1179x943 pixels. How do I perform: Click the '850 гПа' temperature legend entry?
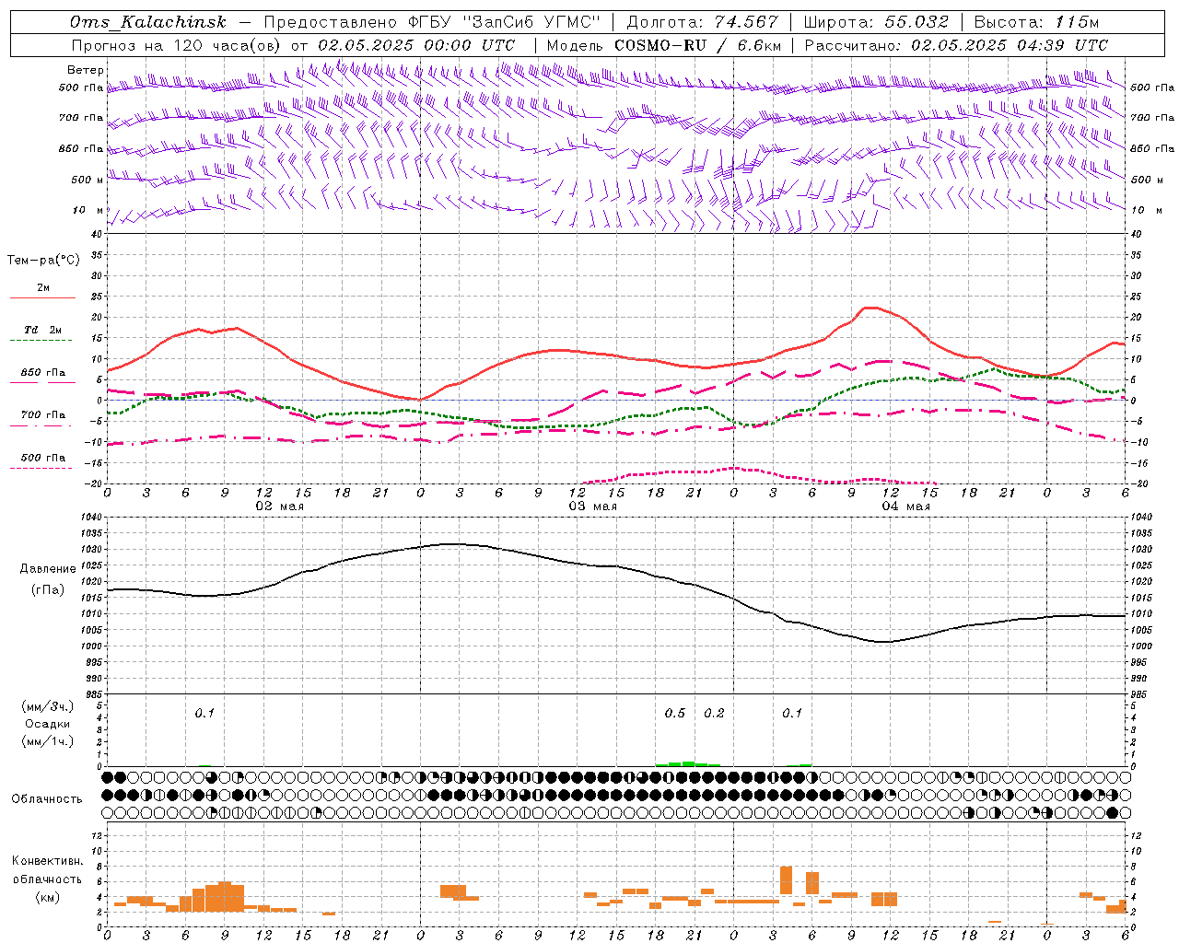point(43,373)
